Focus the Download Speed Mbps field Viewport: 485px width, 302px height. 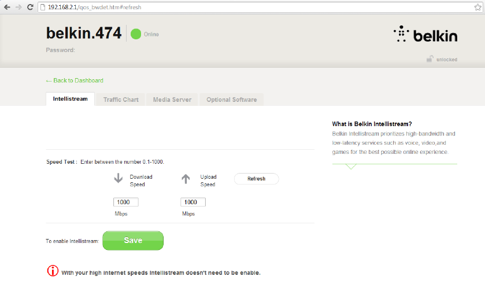tap(126, 202)
